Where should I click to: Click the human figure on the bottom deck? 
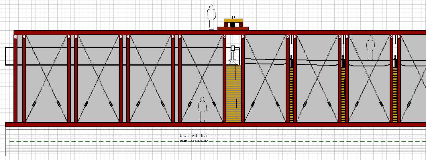tap(203, 109)
